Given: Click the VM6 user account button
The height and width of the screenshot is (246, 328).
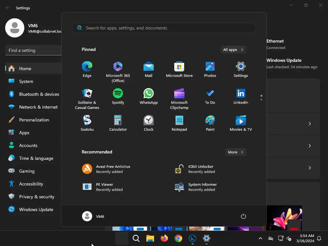Looking at the screenshot, I should pyautogui.click(x=93, y=216).
